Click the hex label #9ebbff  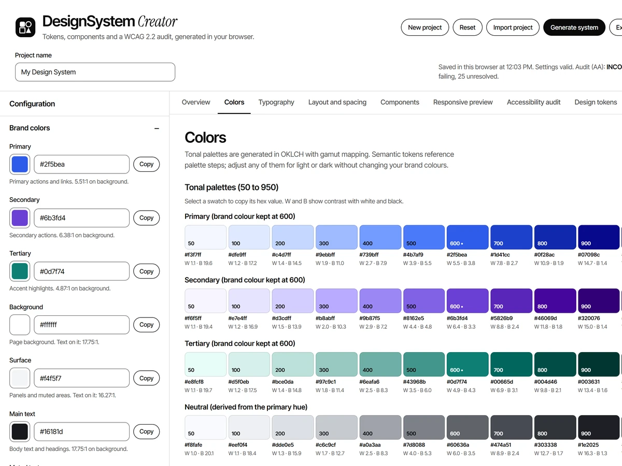[326, 255]
